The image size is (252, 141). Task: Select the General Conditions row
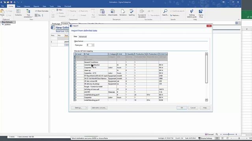121,62
